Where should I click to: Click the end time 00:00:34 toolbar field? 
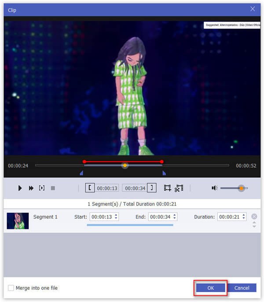(x=134, y=188)
